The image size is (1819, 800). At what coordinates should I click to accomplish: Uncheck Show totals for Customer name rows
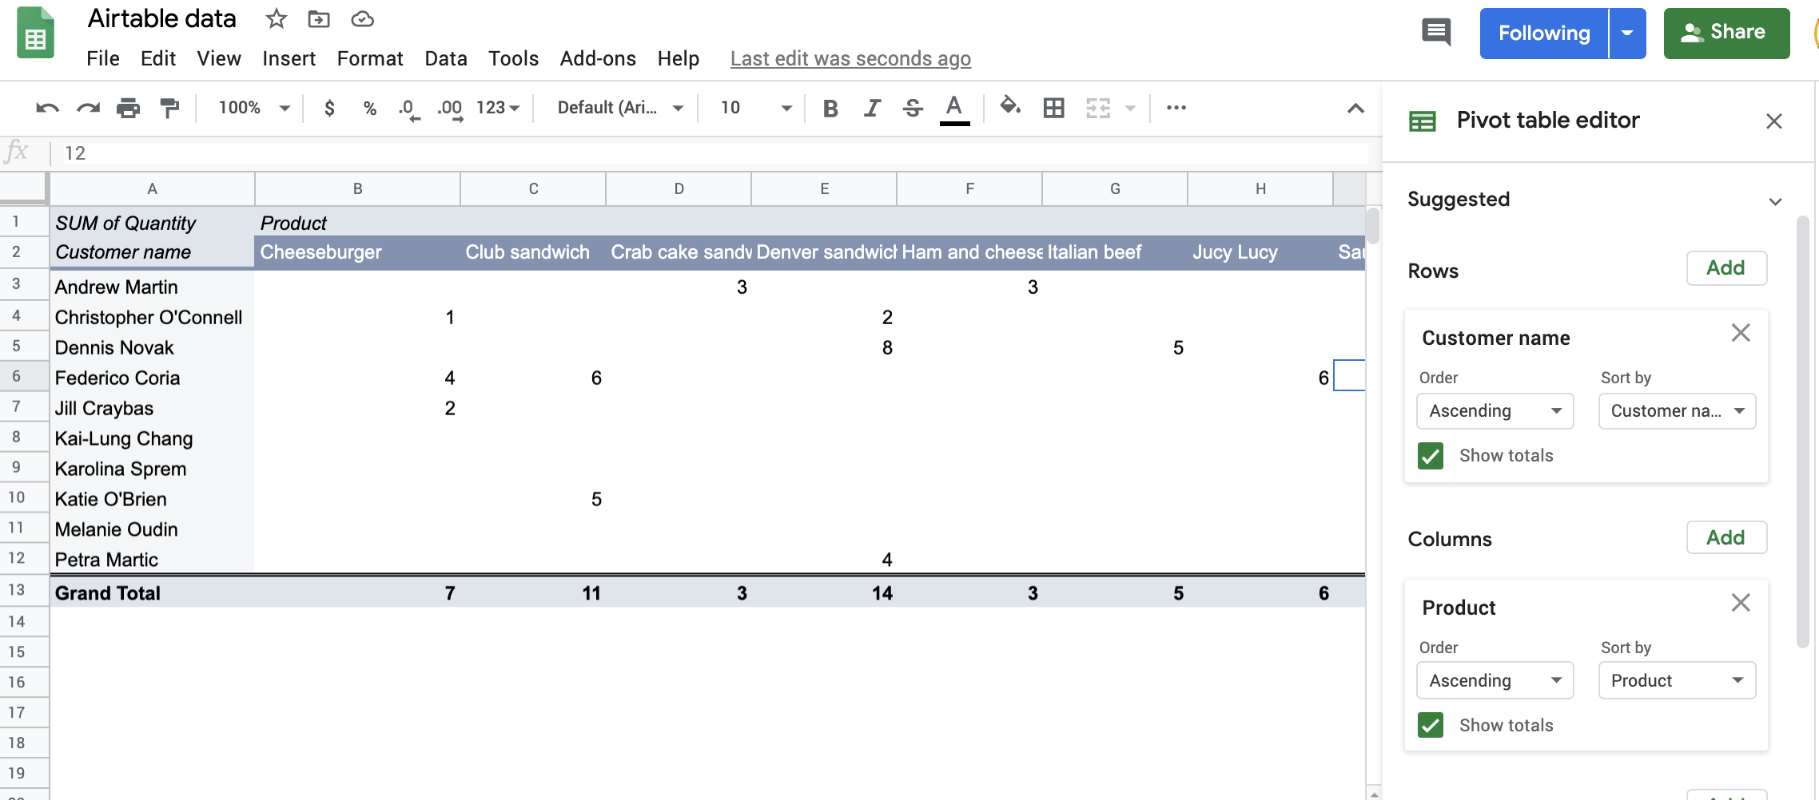pos(1431,456)
